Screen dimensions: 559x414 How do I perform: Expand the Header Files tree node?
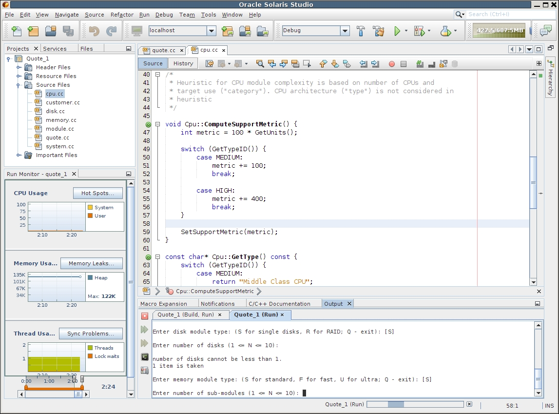pyautogui.click(x=19, y=67)
